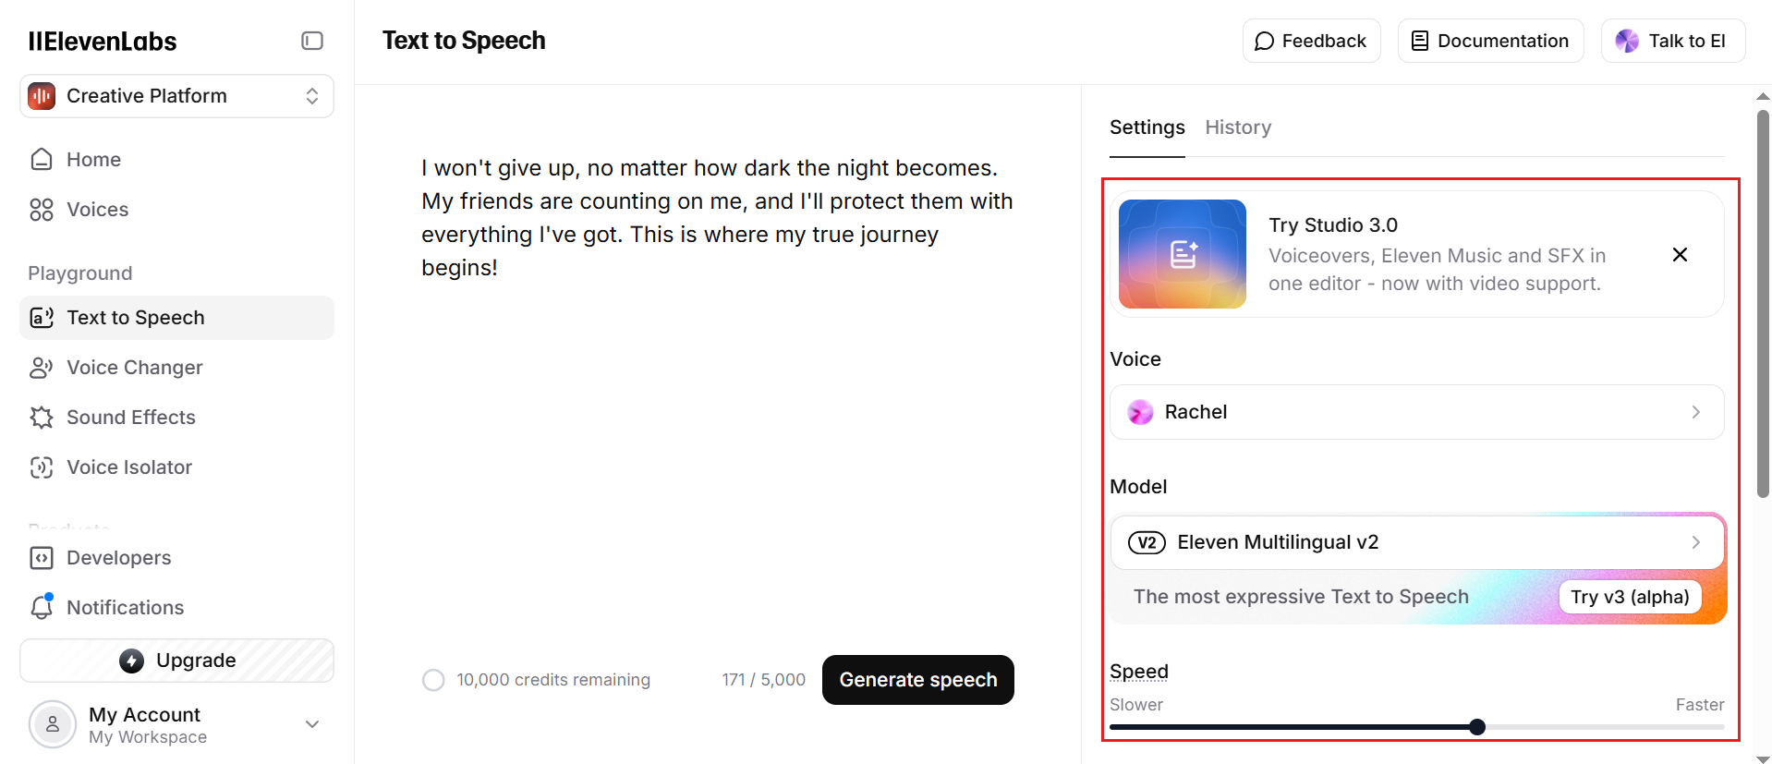Click the Voice Changer icon
This screenshot has height=764, width=1772.
tap(42, 368)
